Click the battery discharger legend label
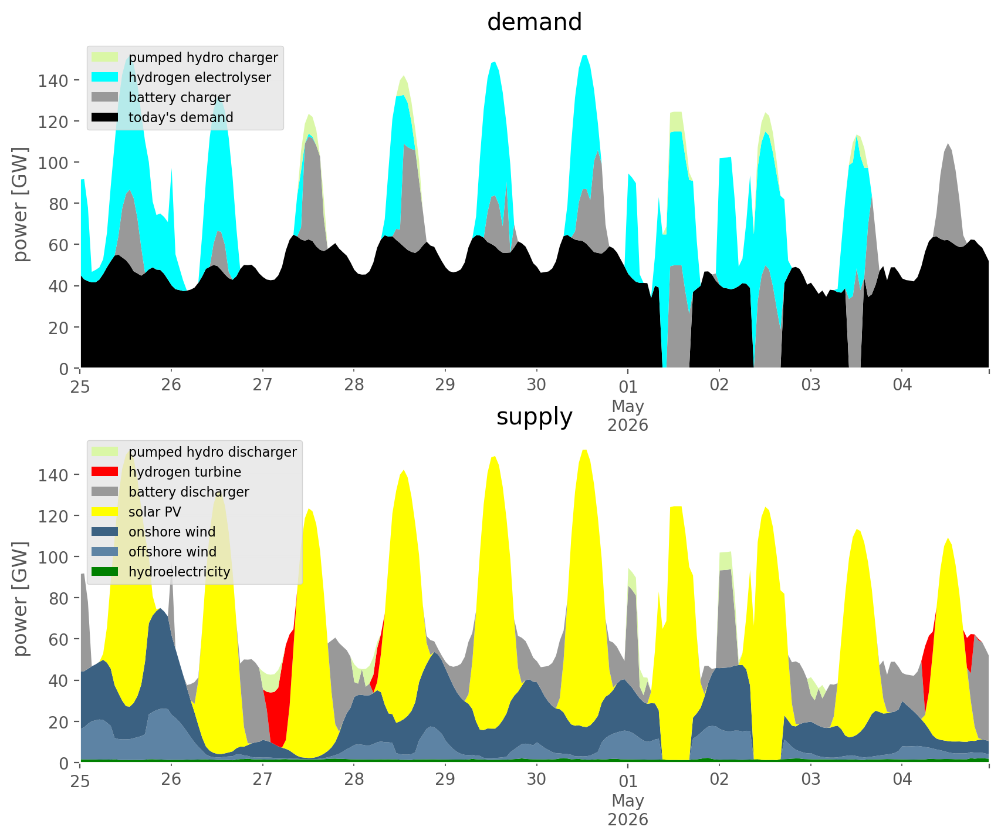The width and height of the screenshot is (1001, 840). (x=189, y=492)
